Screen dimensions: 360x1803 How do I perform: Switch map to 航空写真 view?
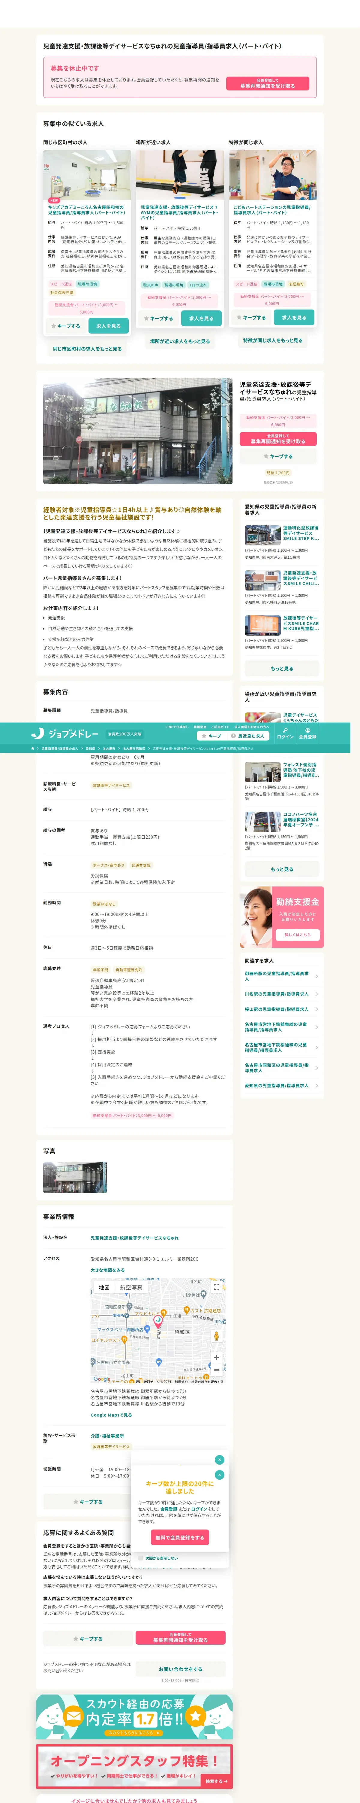[131, 1287]
